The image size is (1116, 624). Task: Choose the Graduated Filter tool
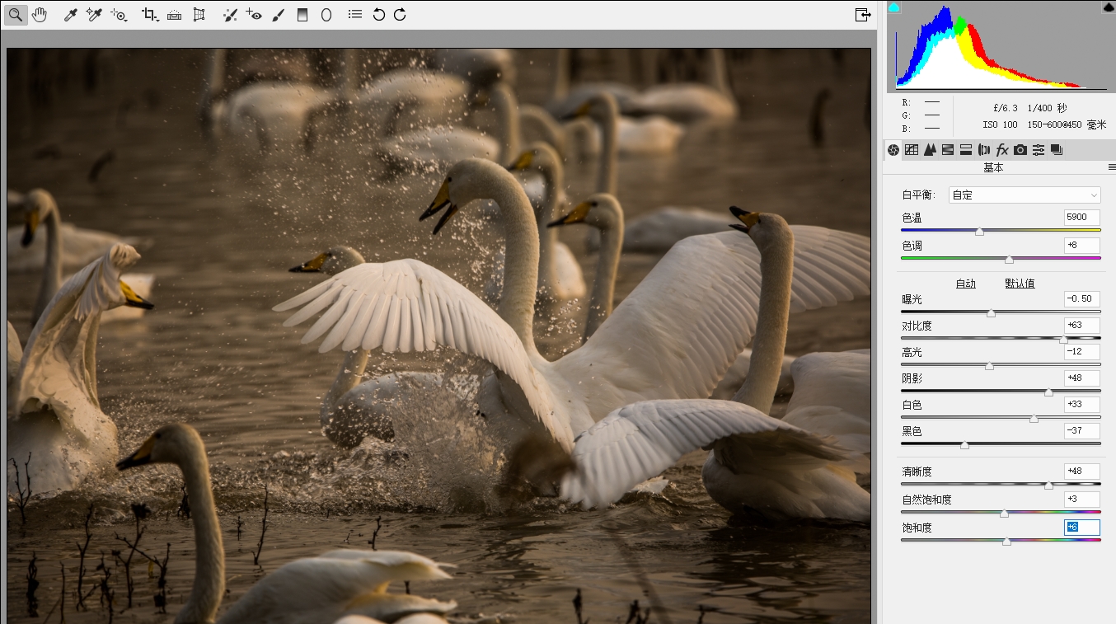pyautogui.click(x=302, y=15)
